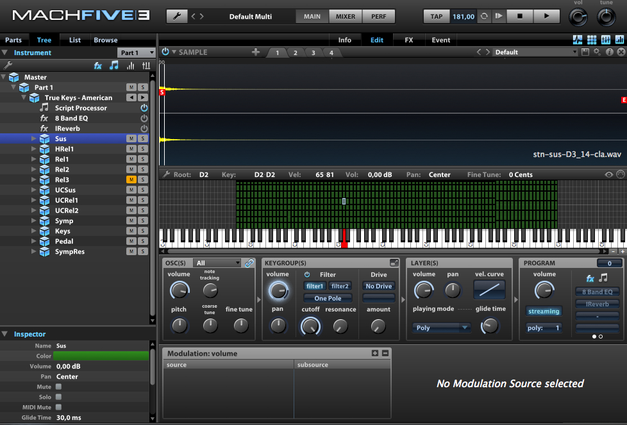627x425 pixels.
Task: Click the info (i) icon next to the gear
Action: coord(611,53)
